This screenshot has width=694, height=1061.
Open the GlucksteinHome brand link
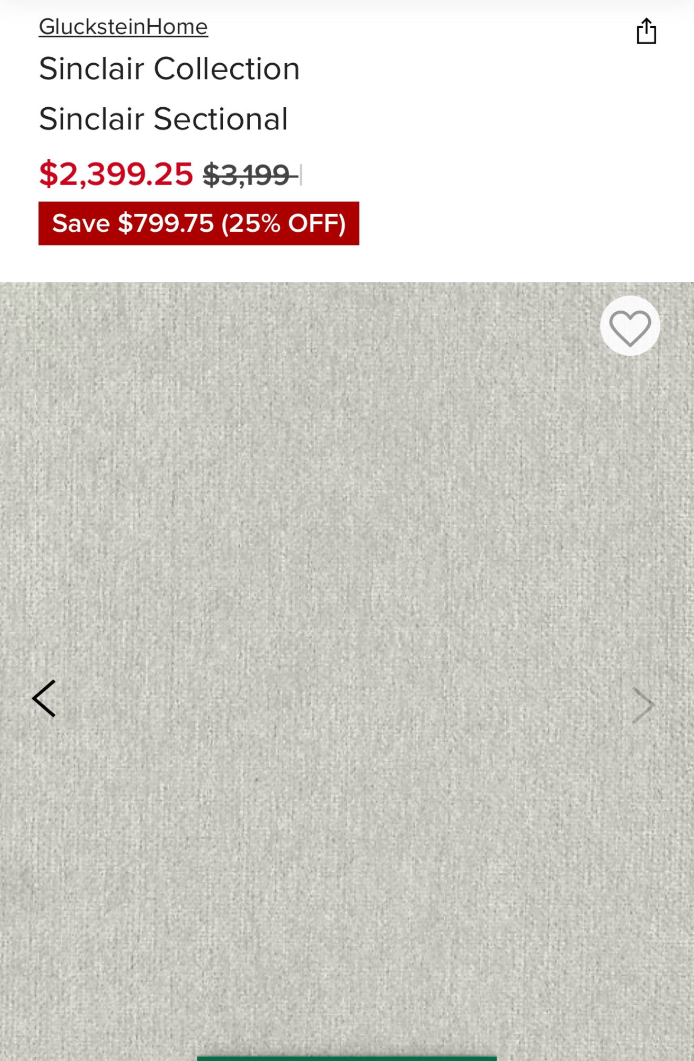[x=124, y=27]
